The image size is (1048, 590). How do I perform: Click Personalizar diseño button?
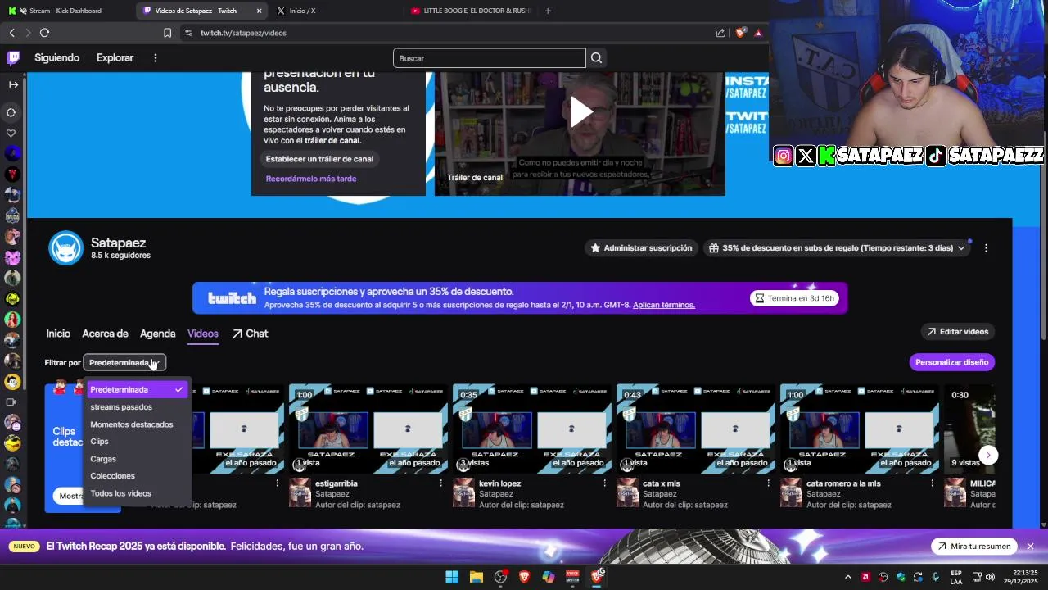[x=951, y=362]
